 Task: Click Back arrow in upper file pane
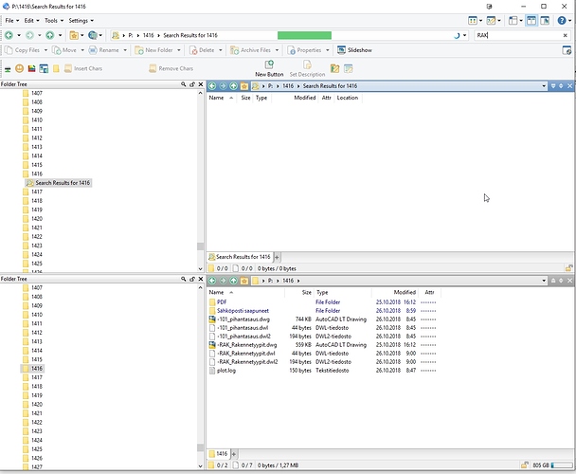click(212, 86)
